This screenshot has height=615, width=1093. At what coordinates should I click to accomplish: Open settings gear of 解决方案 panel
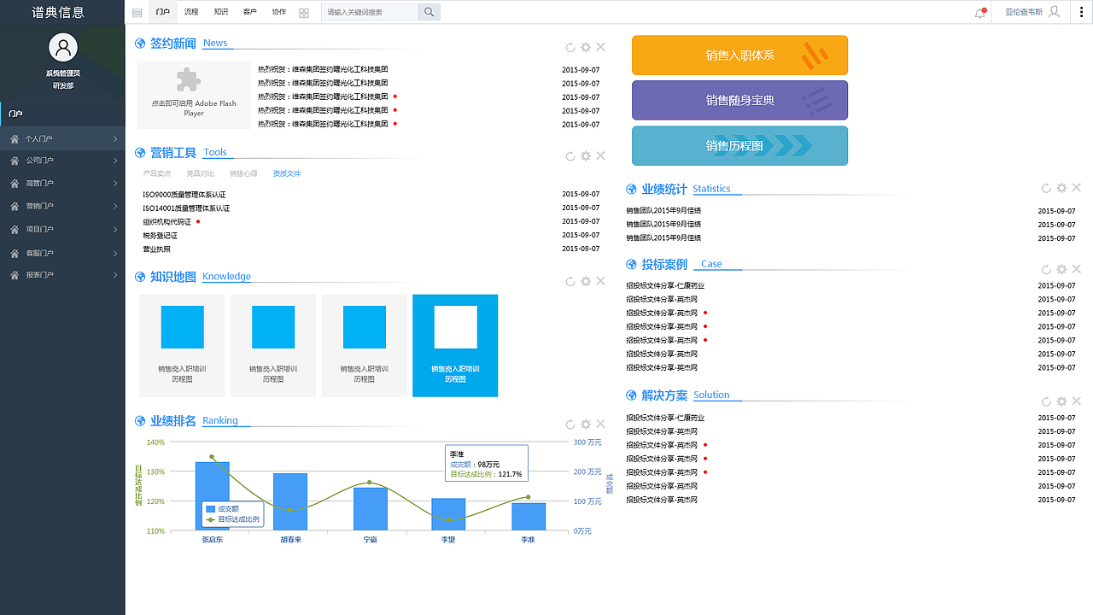(1061, 401)
